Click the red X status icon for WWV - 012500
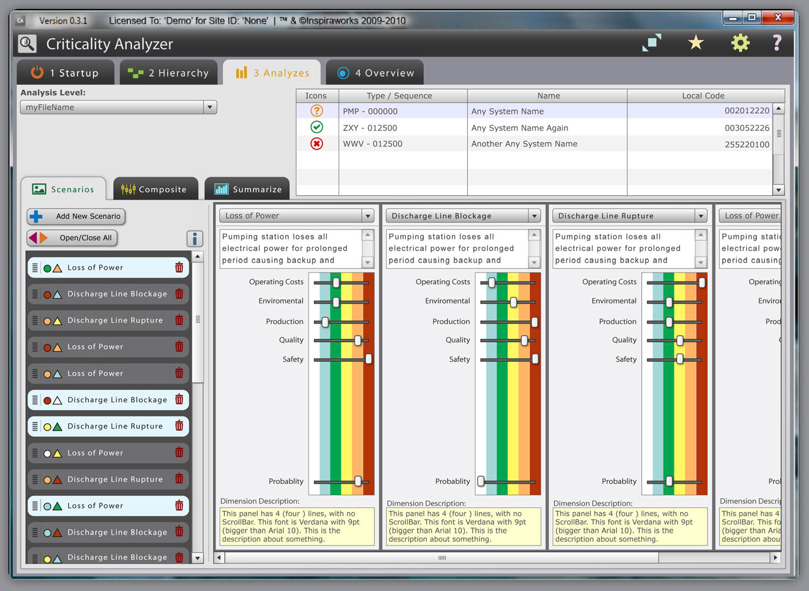 click(317, 144)
